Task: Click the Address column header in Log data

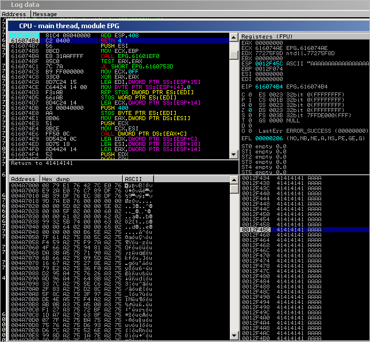Action: click(15, 14)
